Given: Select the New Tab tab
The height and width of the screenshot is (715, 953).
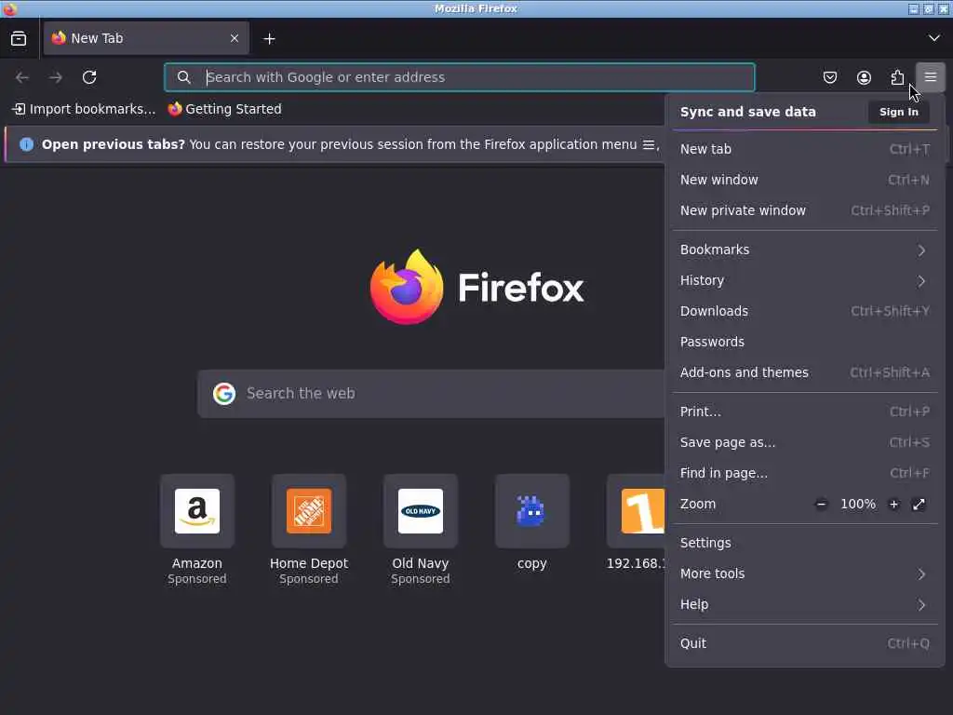Looking at the screenshot, I should [x=146, y=38].
